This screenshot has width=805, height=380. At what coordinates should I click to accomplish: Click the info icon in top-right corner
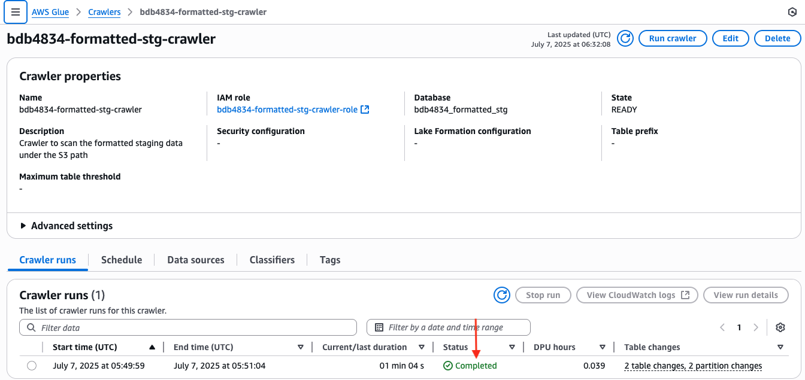(792, 12)
